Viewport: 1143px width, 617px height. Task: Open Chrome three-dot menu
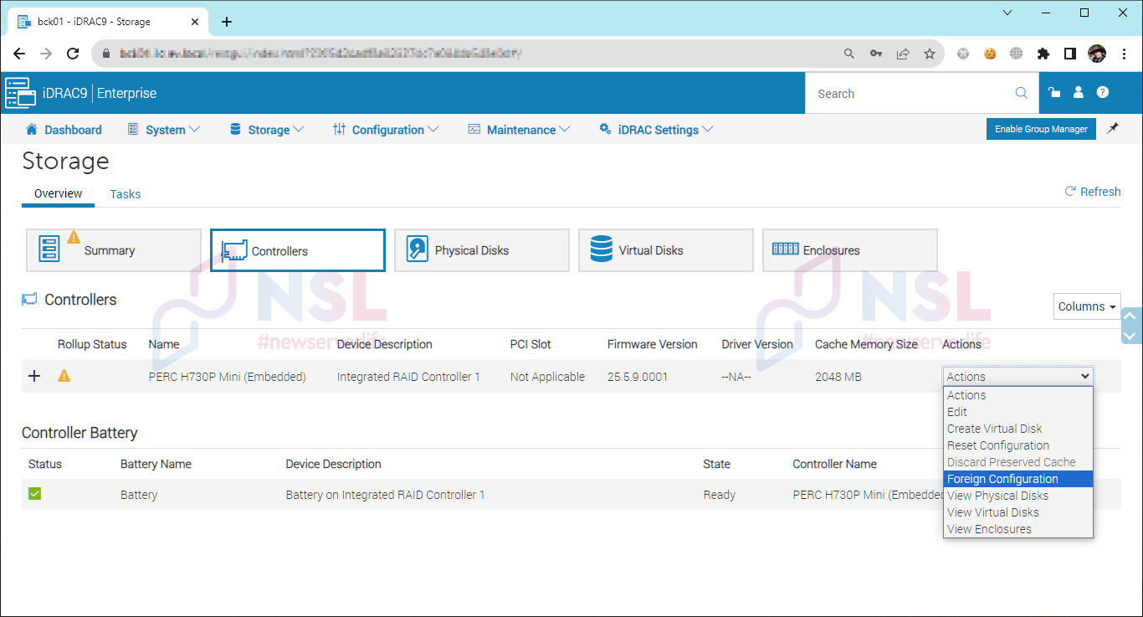click(x=1124, y=54)
